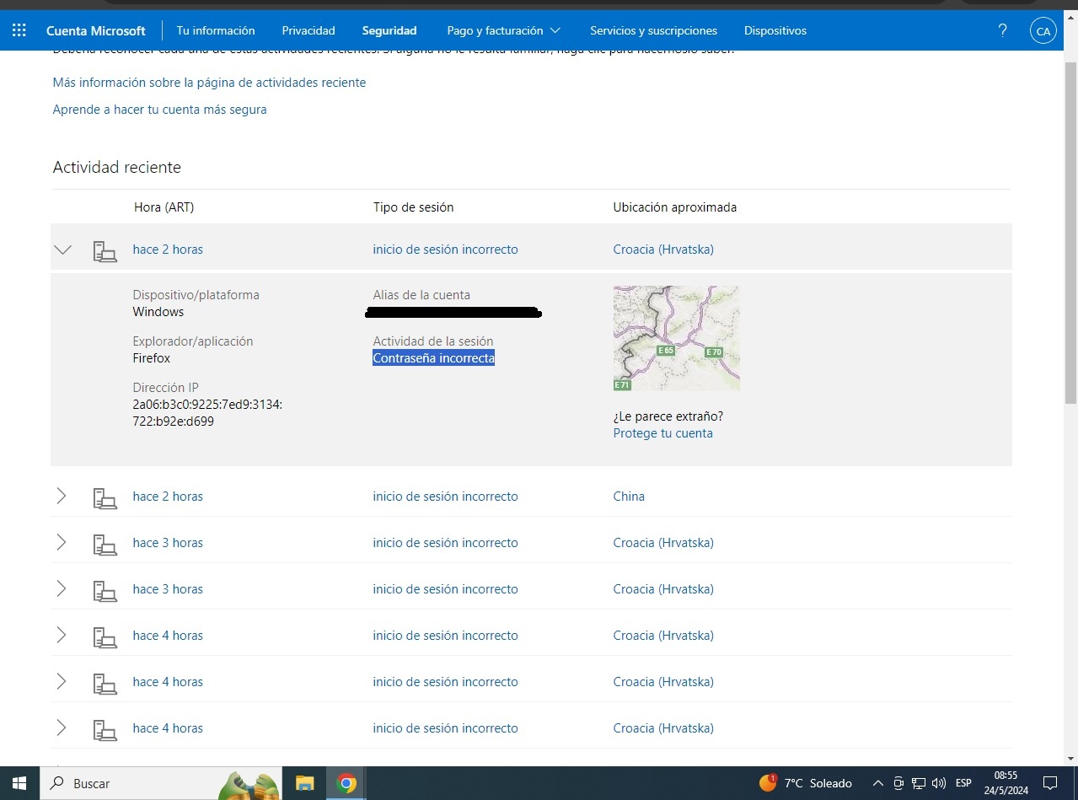The height and width of the screenshot is (800, 1078).
Task: Click the help question mark icon
Action: tap(1002, 30)
